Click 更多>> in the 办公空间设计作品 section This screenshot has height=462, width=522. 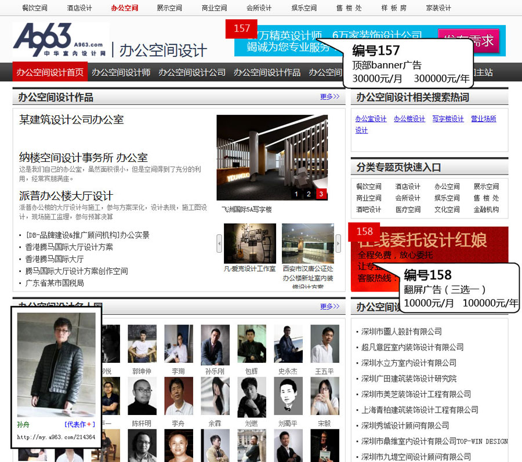point(329,96)
